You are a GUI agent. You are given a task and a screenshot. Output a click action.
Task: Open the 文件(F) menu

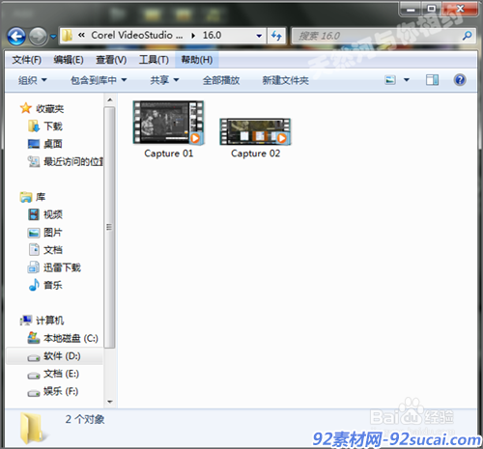tap(27, 60)
